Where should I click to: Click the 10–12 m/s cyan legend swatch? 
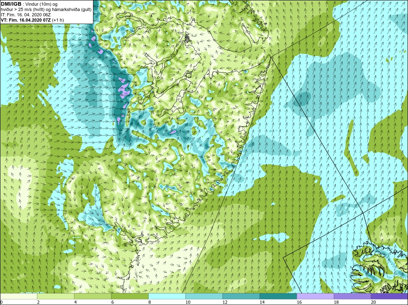point(204,296)
